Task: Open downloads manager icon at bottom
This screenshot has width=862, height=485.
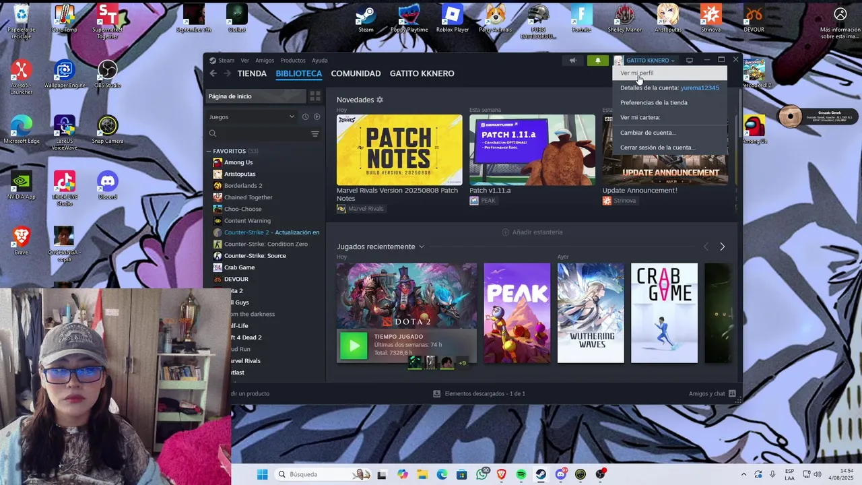Action: tap(436, 393)
